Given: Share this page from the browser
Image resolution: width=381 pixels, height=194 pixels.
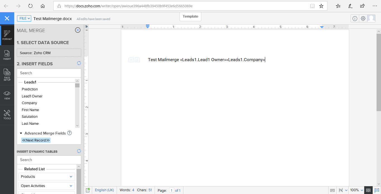Looking at the screenshot, I should [x=362, y=6].
